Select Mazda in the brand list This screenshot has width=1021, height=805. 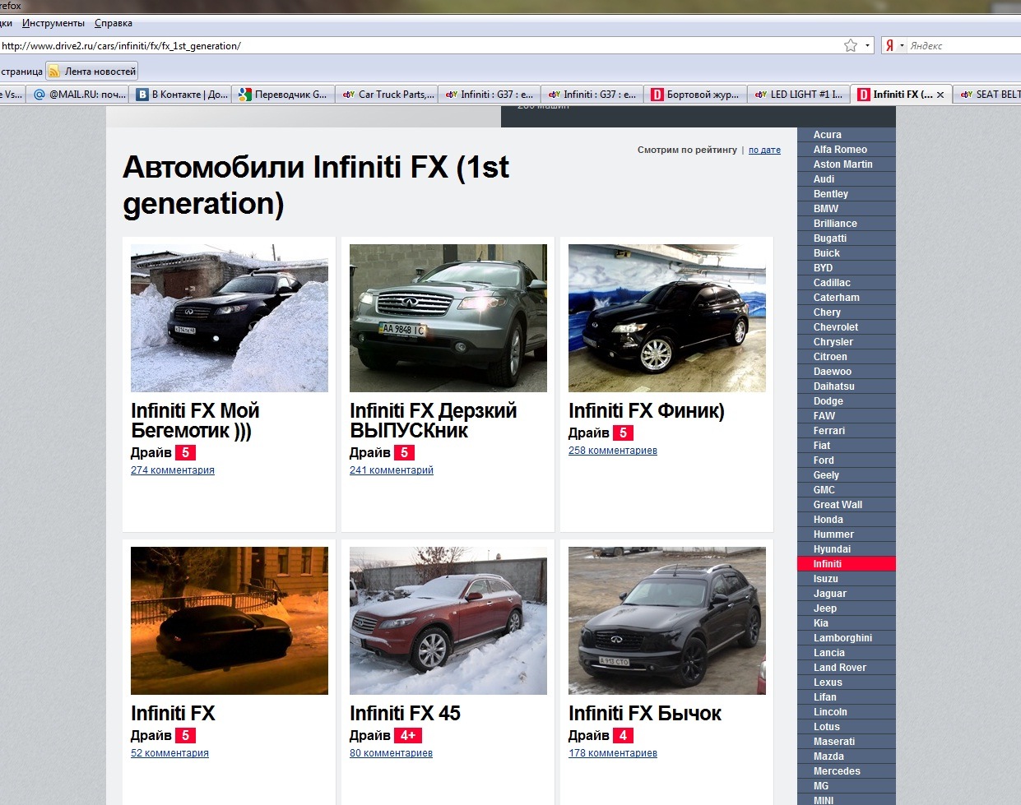pyautogui.click(x=847, y=756)
